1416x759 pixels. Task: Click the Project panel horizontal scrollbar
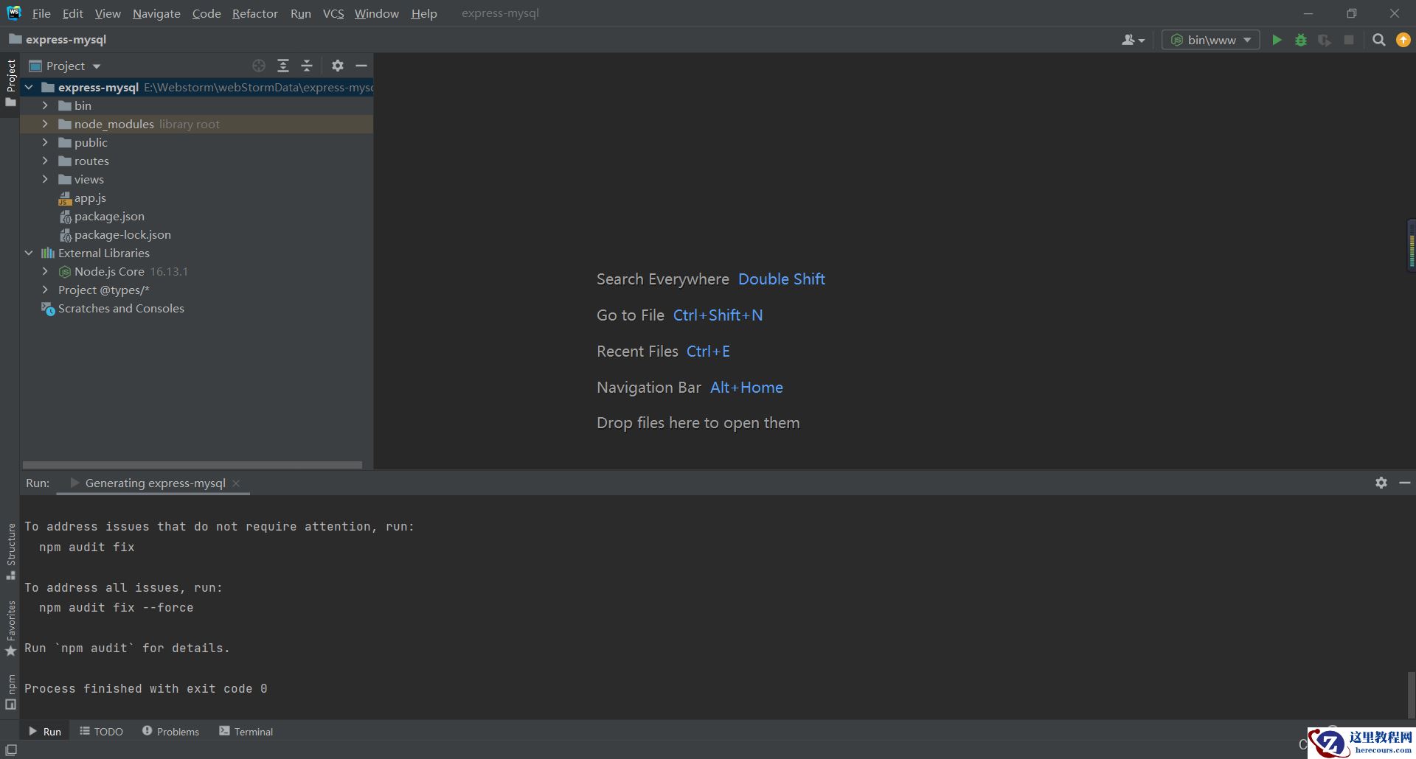click(192, 465)
